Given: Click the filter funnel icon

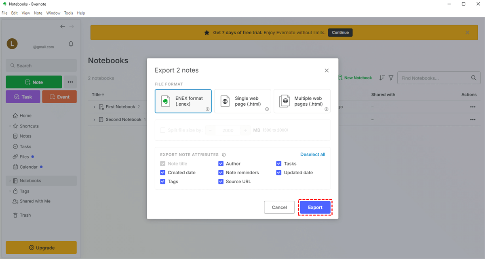Looking at the screenshot, I should (391, 78).
